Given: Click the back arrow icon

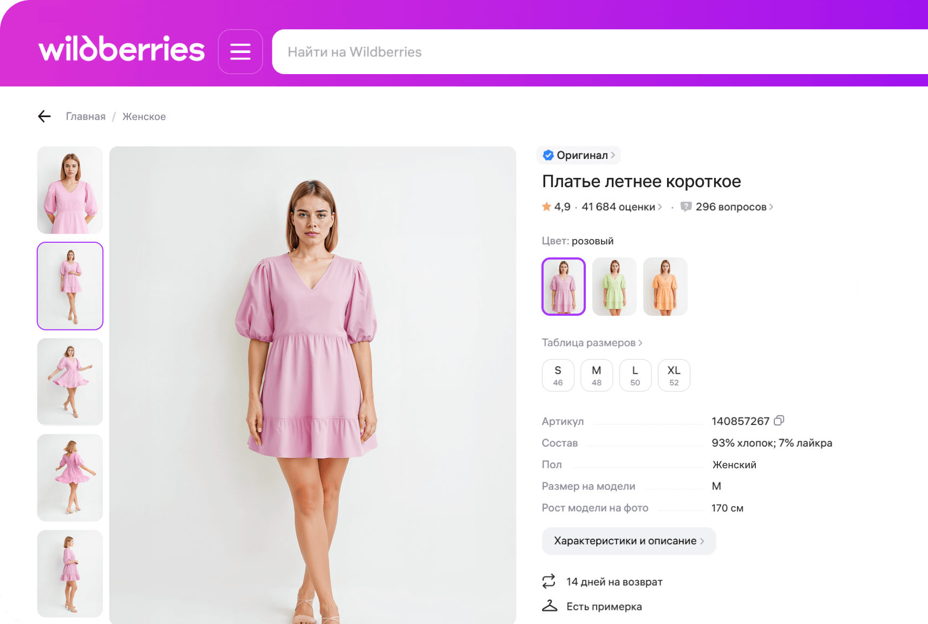Looking at the screenshot, I should 44,116.
